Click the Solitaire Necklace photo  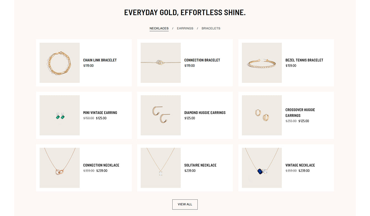(x=160, y=168)
